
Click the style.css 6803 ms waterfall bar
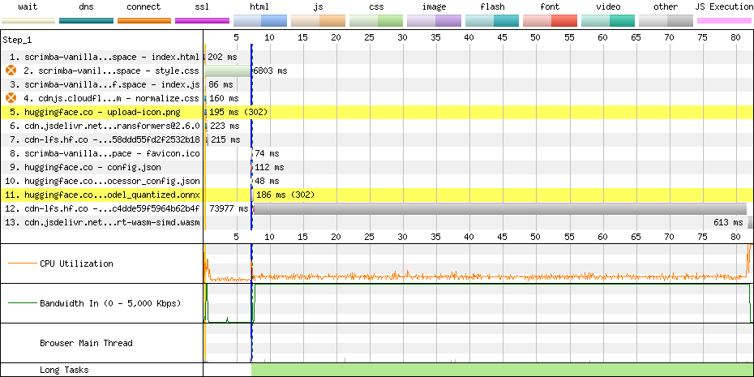click(x=227, y=71)
